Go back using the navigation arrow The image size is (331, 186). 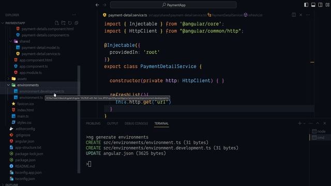click(x=97, y=5)
